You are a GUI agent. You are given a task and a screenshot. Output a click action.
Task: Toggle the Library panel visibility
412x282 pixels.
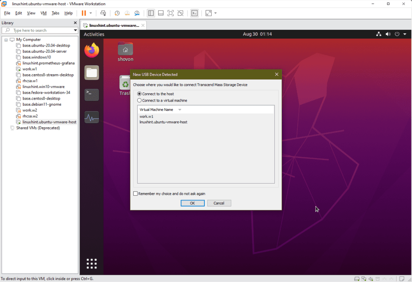click(x=151, y=13)
